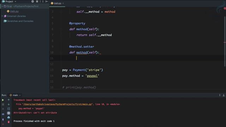226x127 pixels.
Task: Click '@method.setter' decorator text
Action: [x=82, y=47]
